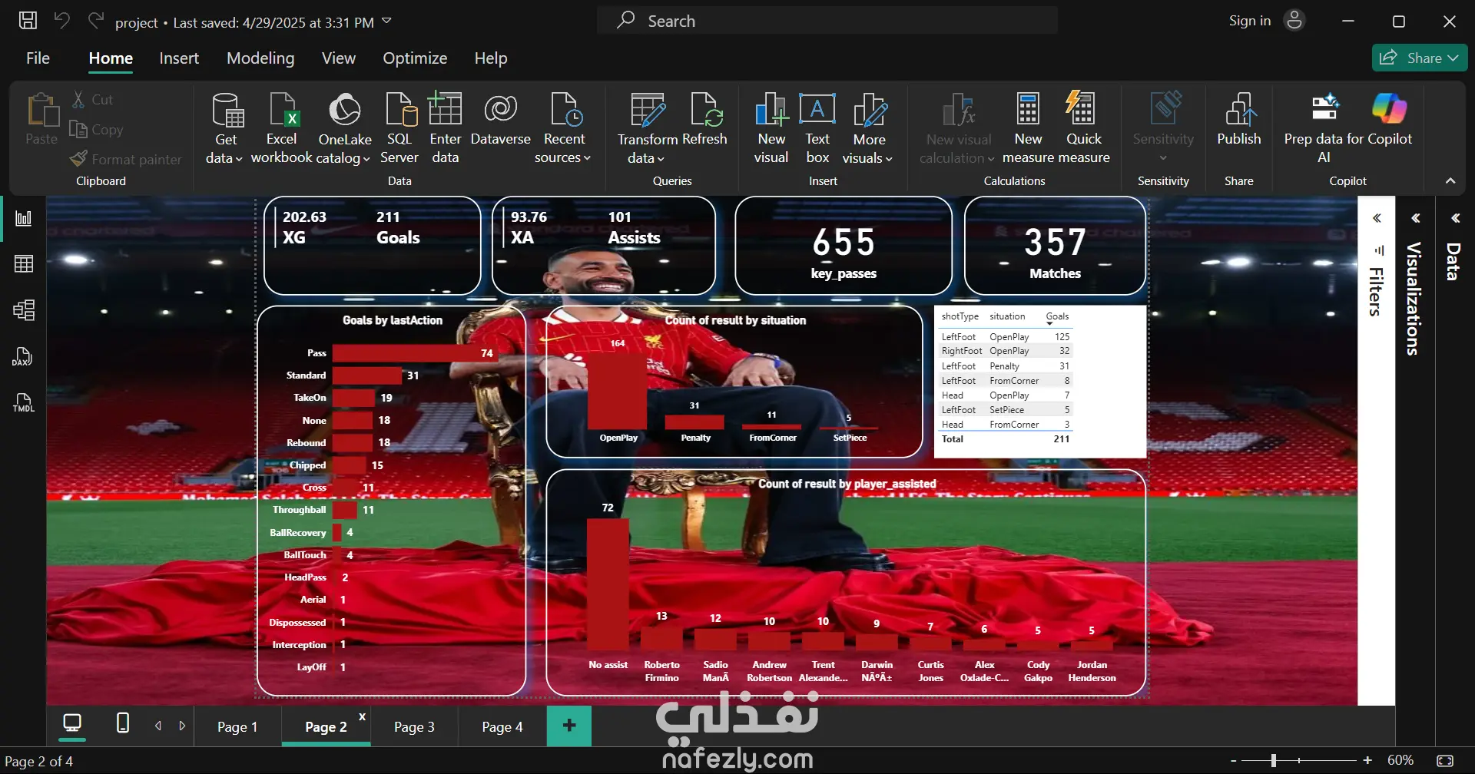Open Get data source menu
The height and width of the screenshot is (774, 1475).
click(225, 127)
